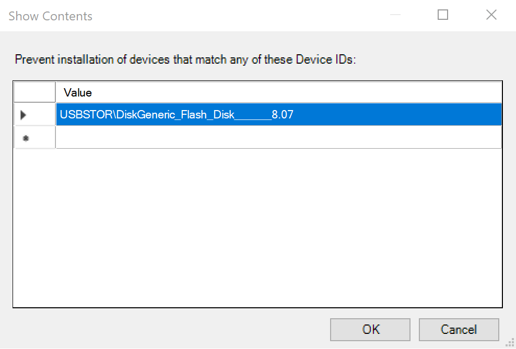Click the current row arrow indicator
This screenshot has height=349, width=516.
pyautogui.click(x=24, y=115)
